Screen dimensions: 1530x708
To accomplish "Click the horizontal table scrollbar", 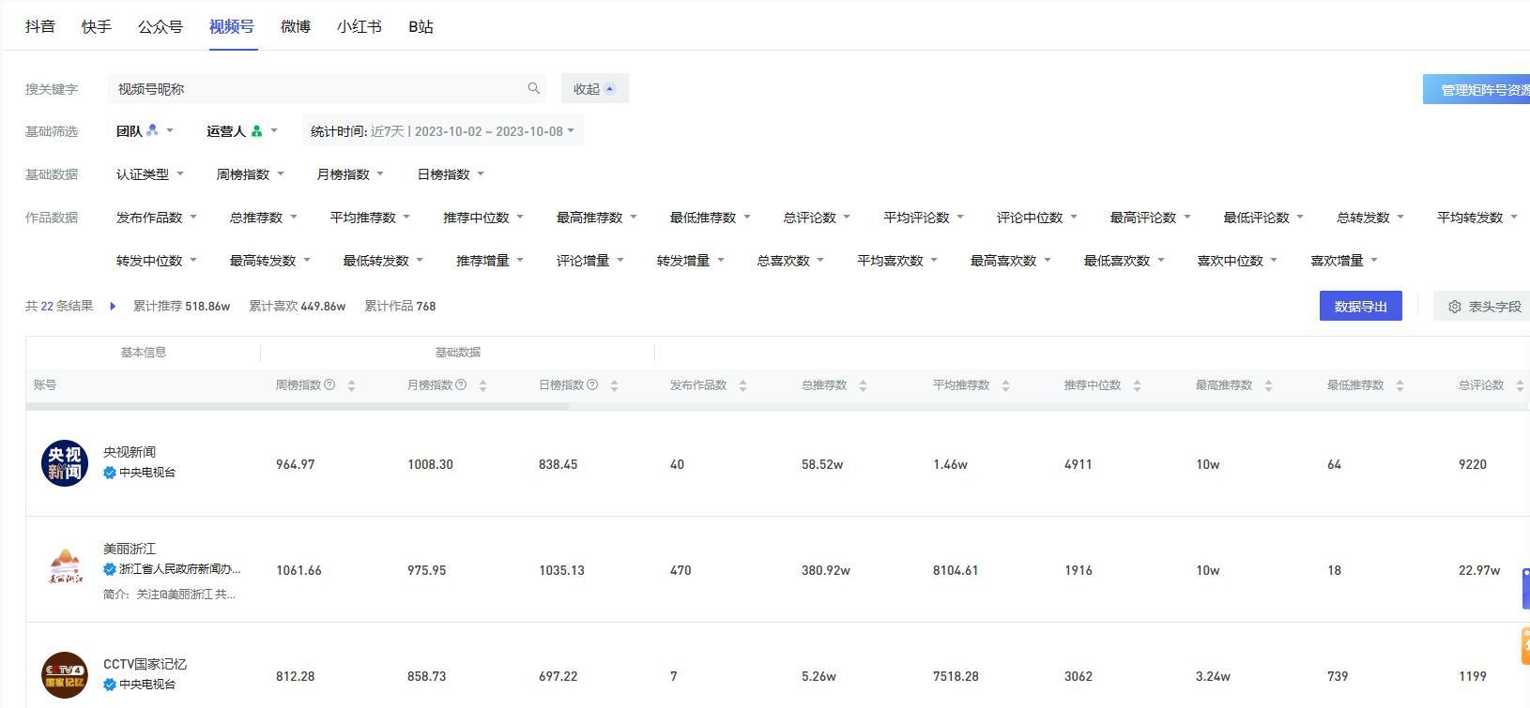I will (x=298, y=407).
